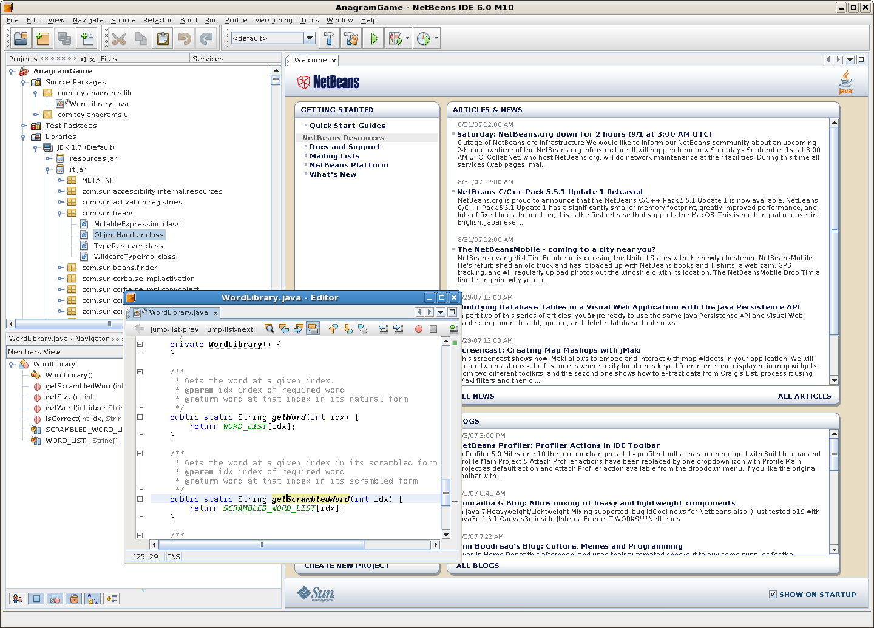The width and height of the screenshot is (874, 628).
Task: Click the Toggle Bookmark icon in editor toolbar
Action: pos(362,329)
